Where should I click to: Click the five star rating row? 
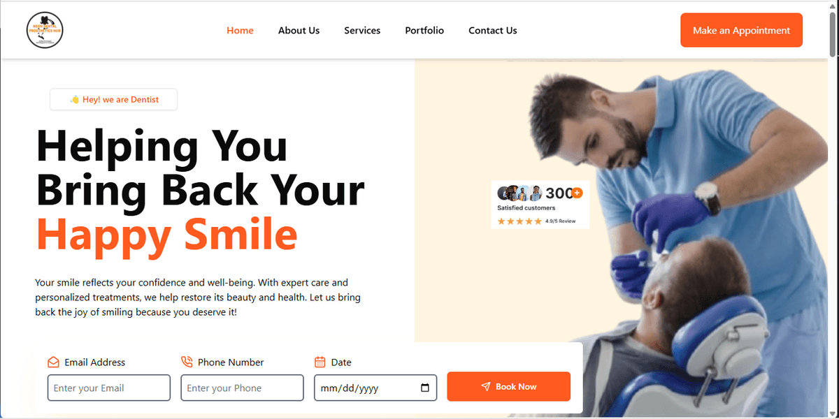(519, 221)
